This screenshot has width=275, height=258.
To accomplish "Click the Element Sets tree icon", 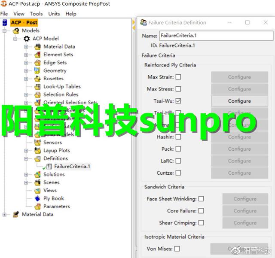I will [37, 55].
